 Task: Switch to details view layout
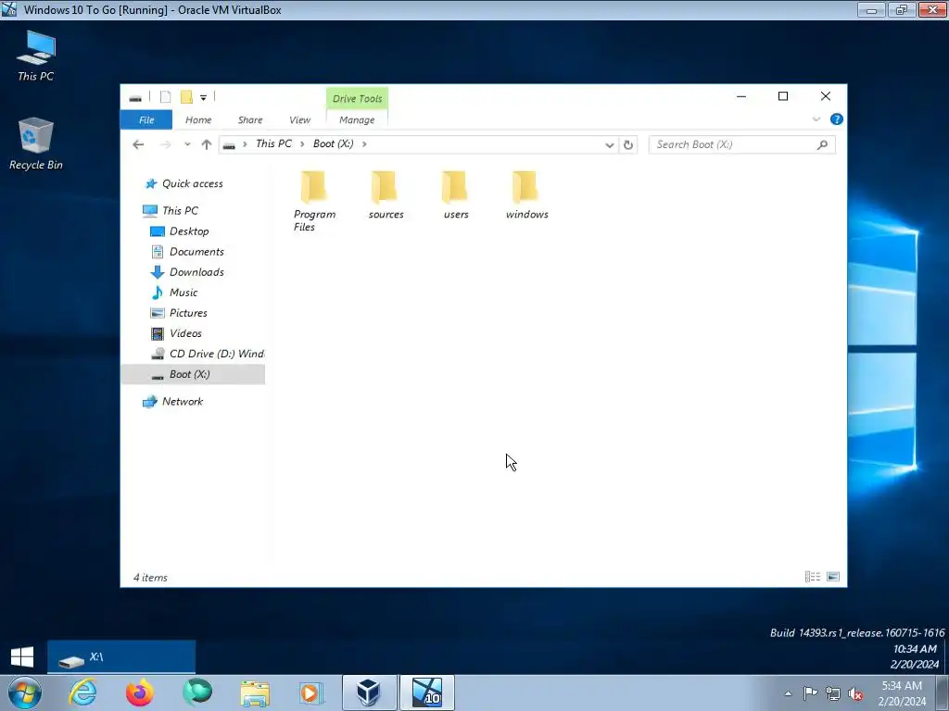coord(812,577)
